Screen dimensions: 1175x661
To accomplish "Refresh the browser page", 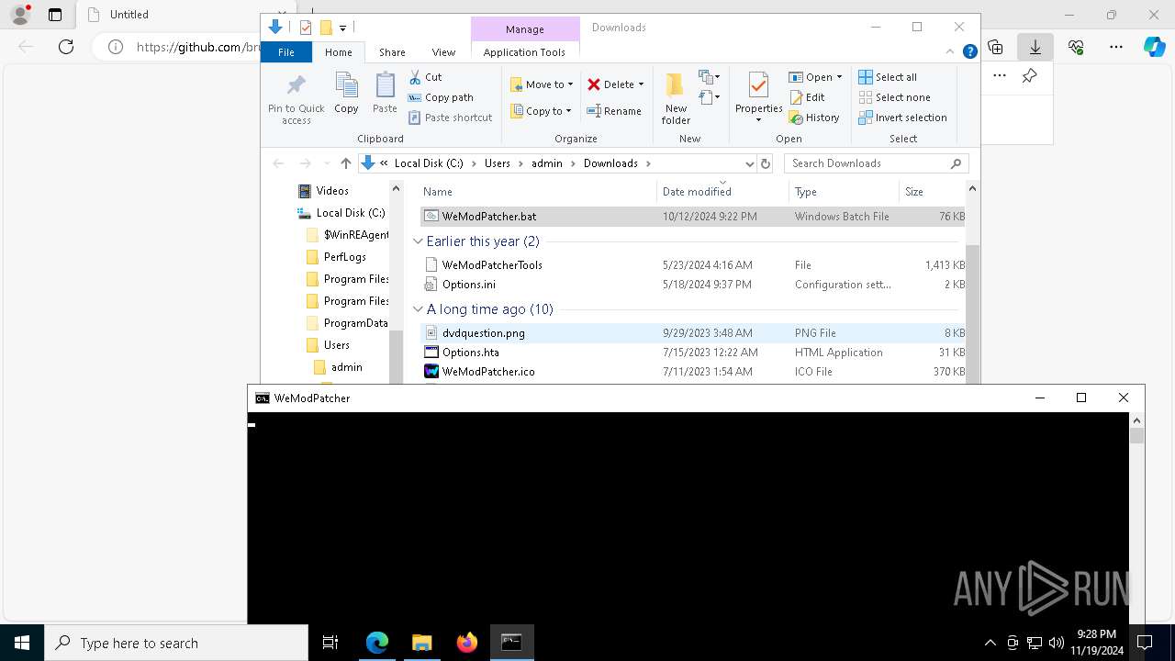I will pos(66,47).
